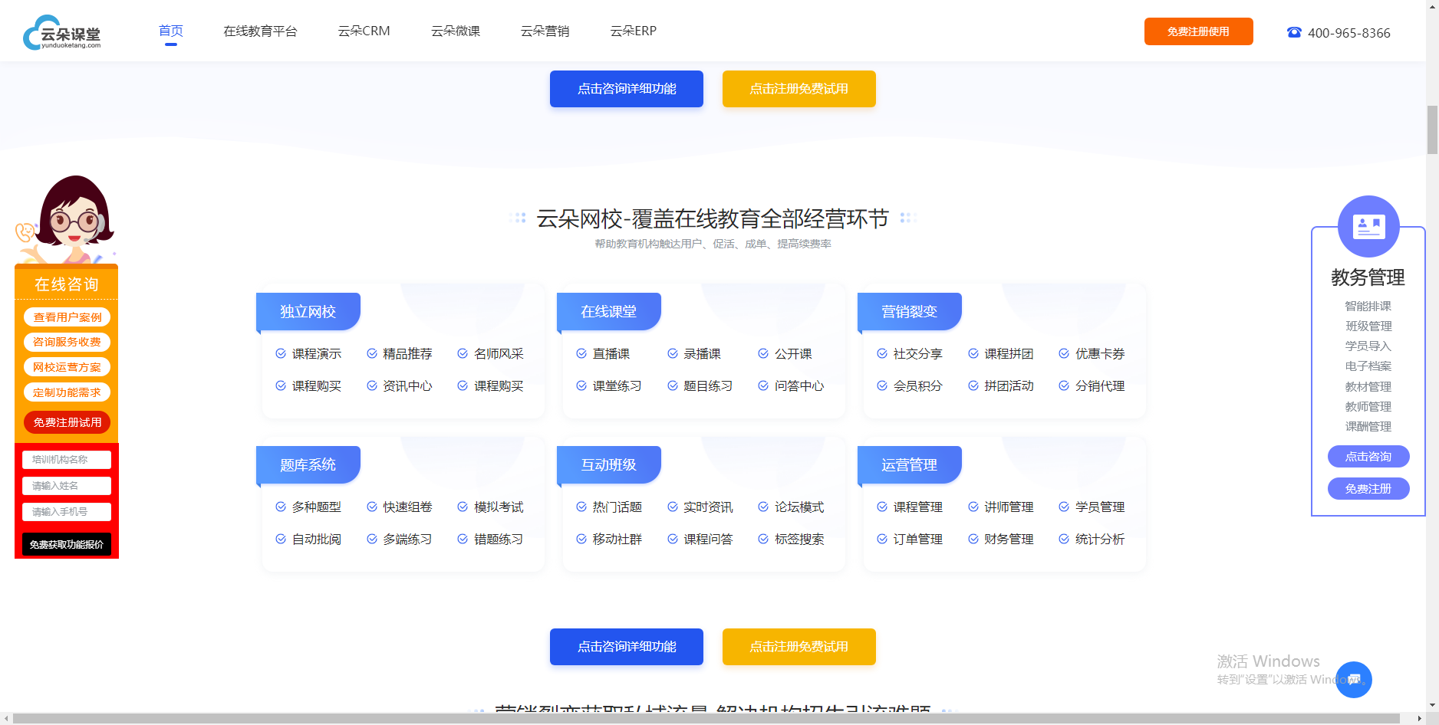1439x725 pixels.
Task: Click 查看用户案例 in sidebar
Action: click(x=67, y=317)
